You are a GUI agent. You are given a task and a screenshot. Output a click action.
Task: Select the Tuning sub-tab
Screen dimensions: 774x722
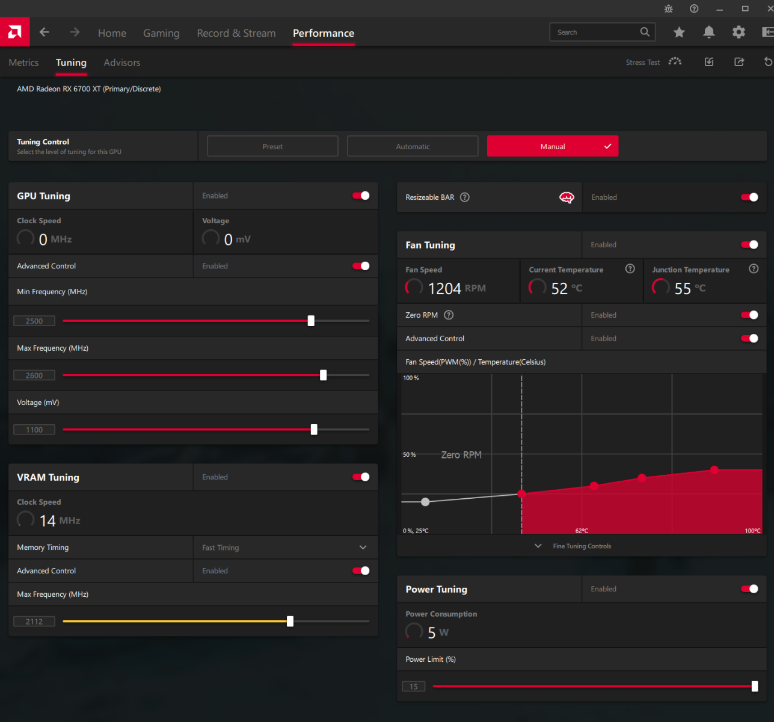[71, 63]
